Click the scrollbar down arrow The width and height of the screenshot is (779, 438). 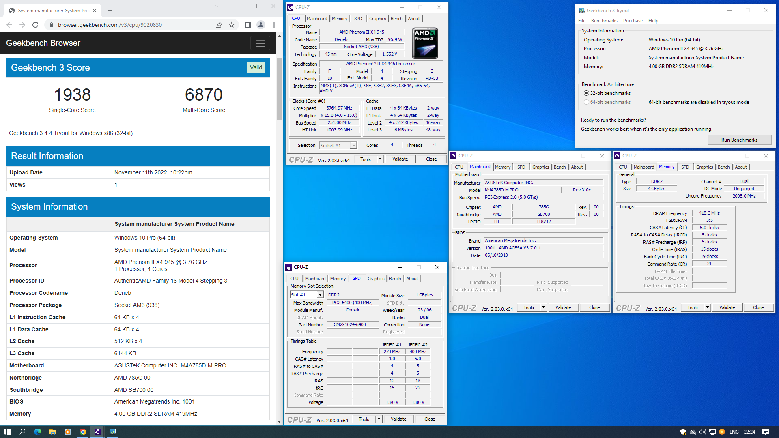pos(279,422)
